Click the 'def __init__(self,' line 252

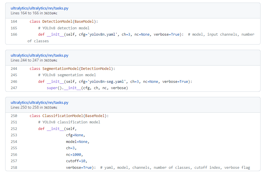57,129
